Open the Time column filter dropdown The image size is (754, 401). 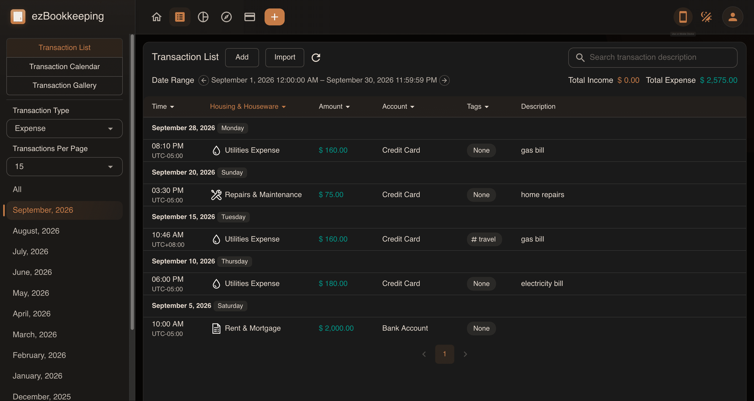163,107
